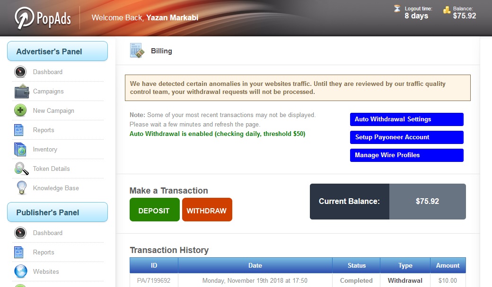Open Auto Withdrawal Settings
The height and width of the screenshot is (287, 492).
point(407,119)
